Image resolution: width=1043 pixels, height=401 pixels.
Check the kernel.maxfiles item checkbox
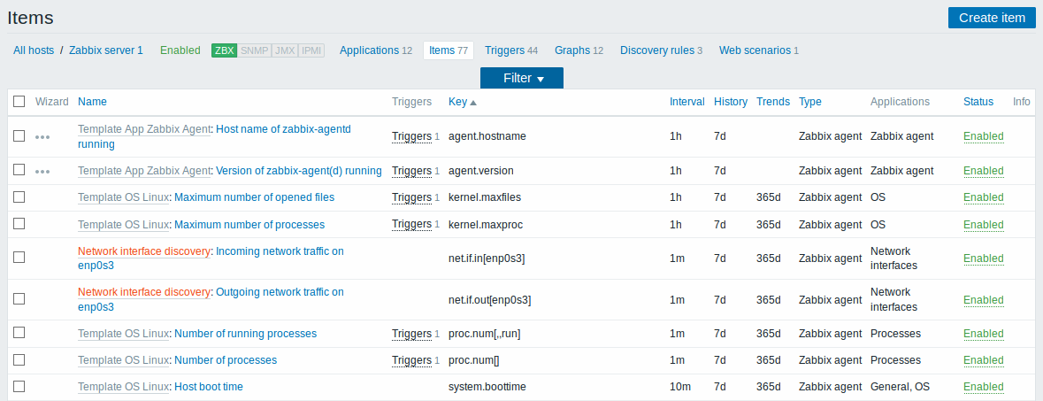[x=19, y=197]
